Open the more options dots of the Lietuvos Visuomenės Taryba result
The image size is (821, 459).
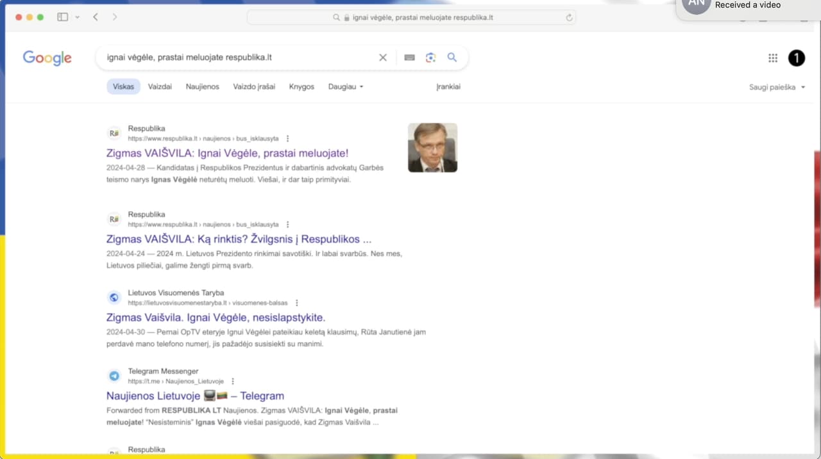(296, 303)
